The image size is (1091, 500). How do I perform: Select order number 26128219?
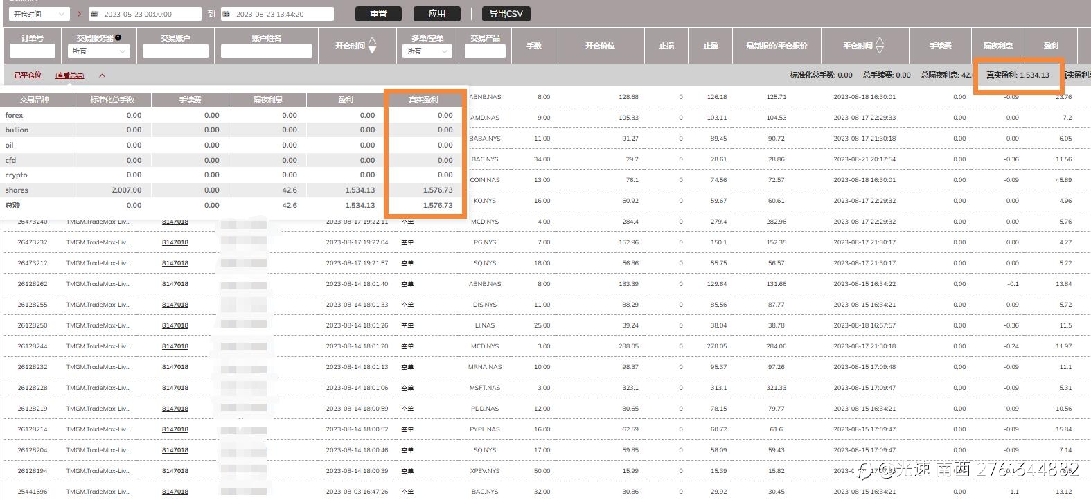pyautogui.click(x=33, y=409)
